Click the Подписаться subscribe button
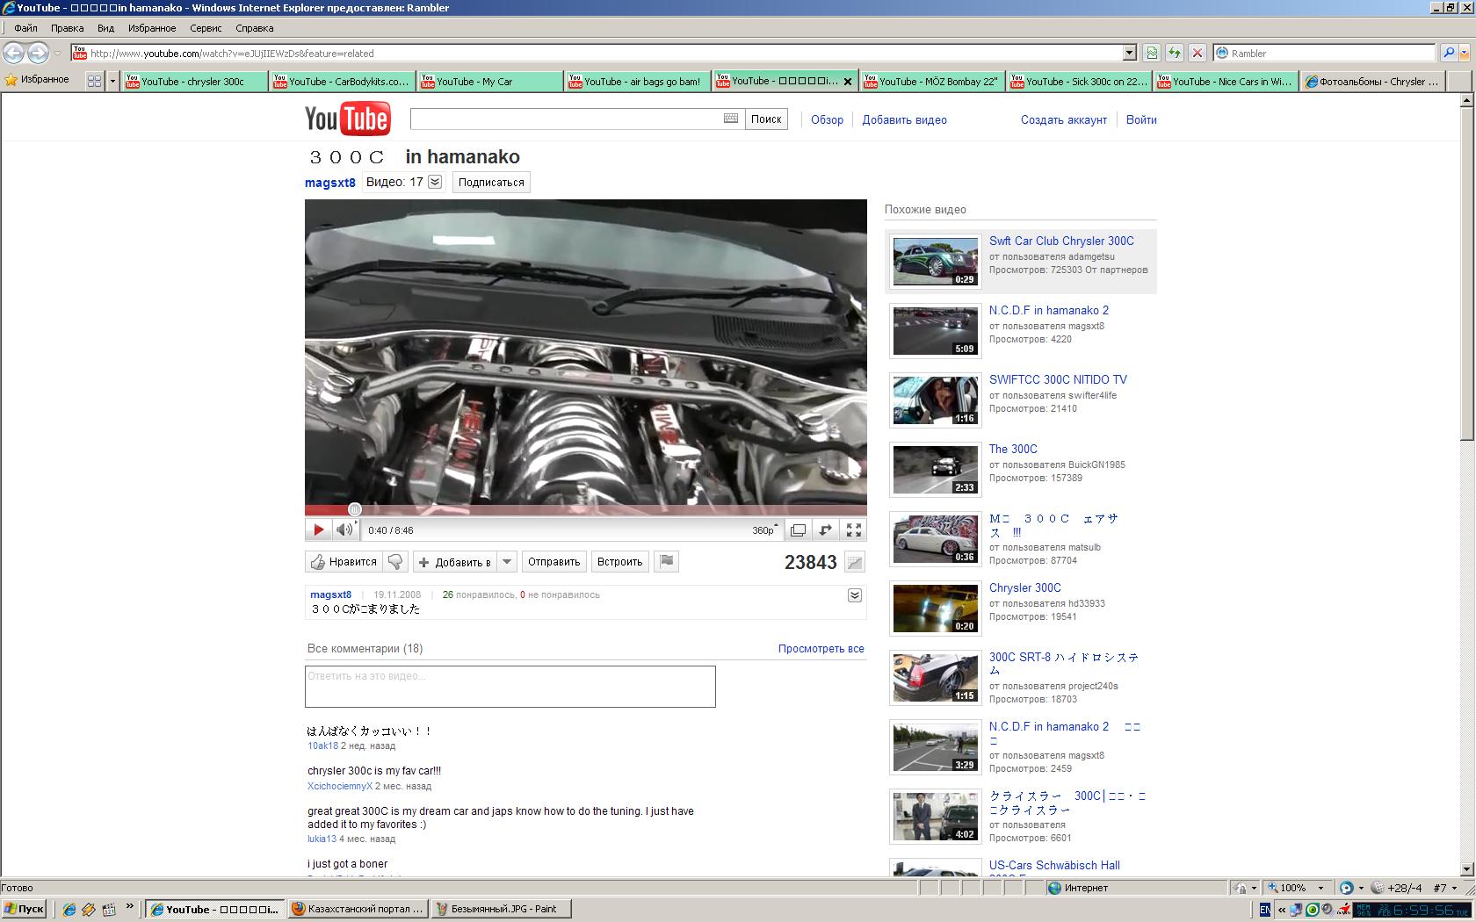 click(491, 183)
